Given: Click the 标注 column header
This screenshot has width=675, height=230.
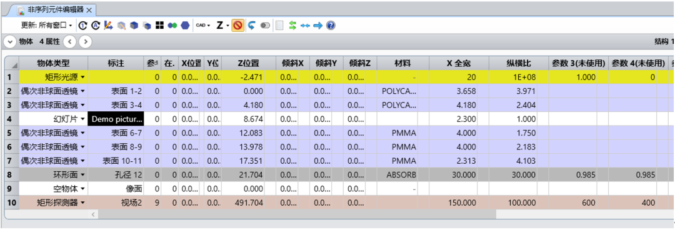Looking at the screenshot, I should coord(116,63).
